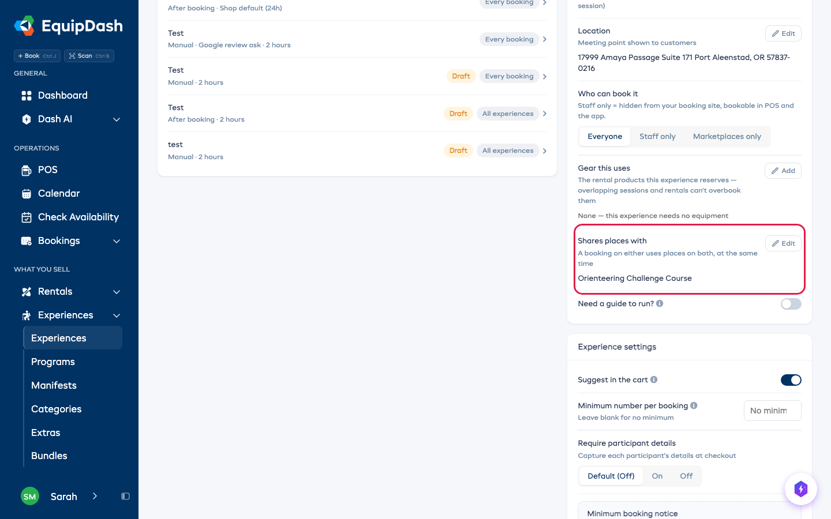Open the POS register icon
Screen dimensions: 831x519
[x=27, y=170]
